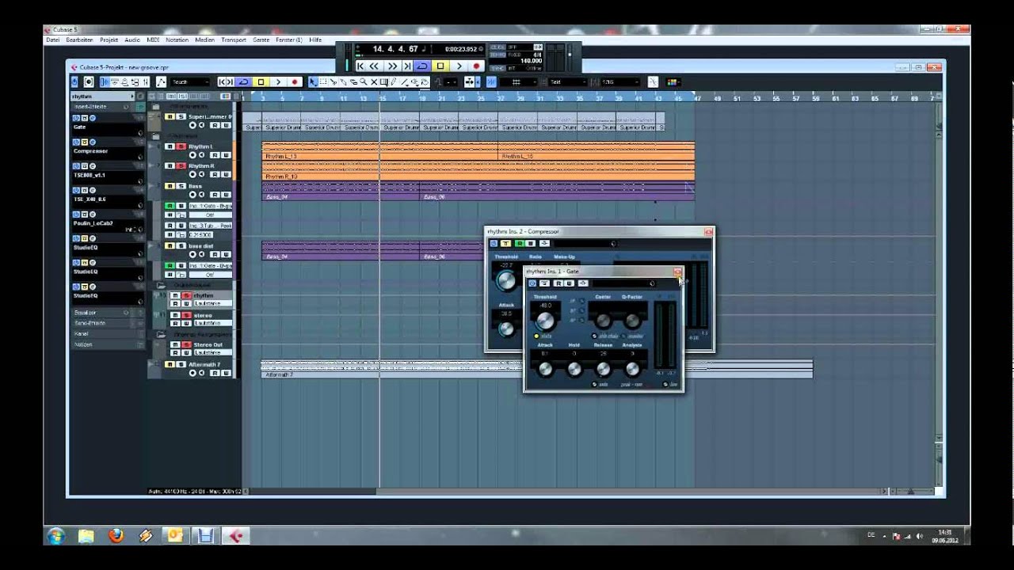Open the grid type dropdown
1014x570 pixels.
coord(567,82)
